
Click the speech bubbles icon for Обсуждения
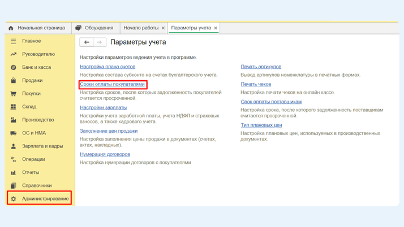point(78,28)
